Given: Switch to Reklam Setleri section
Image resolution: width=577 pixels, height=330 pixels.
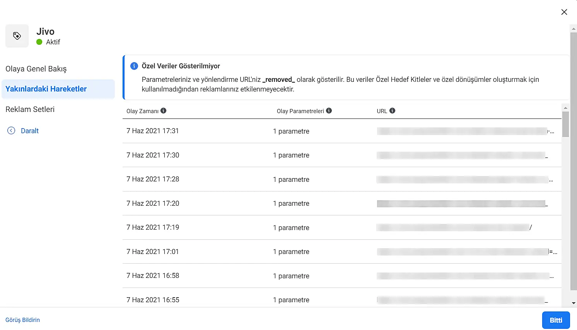Looking at the screenshot, I should (30, 109).
